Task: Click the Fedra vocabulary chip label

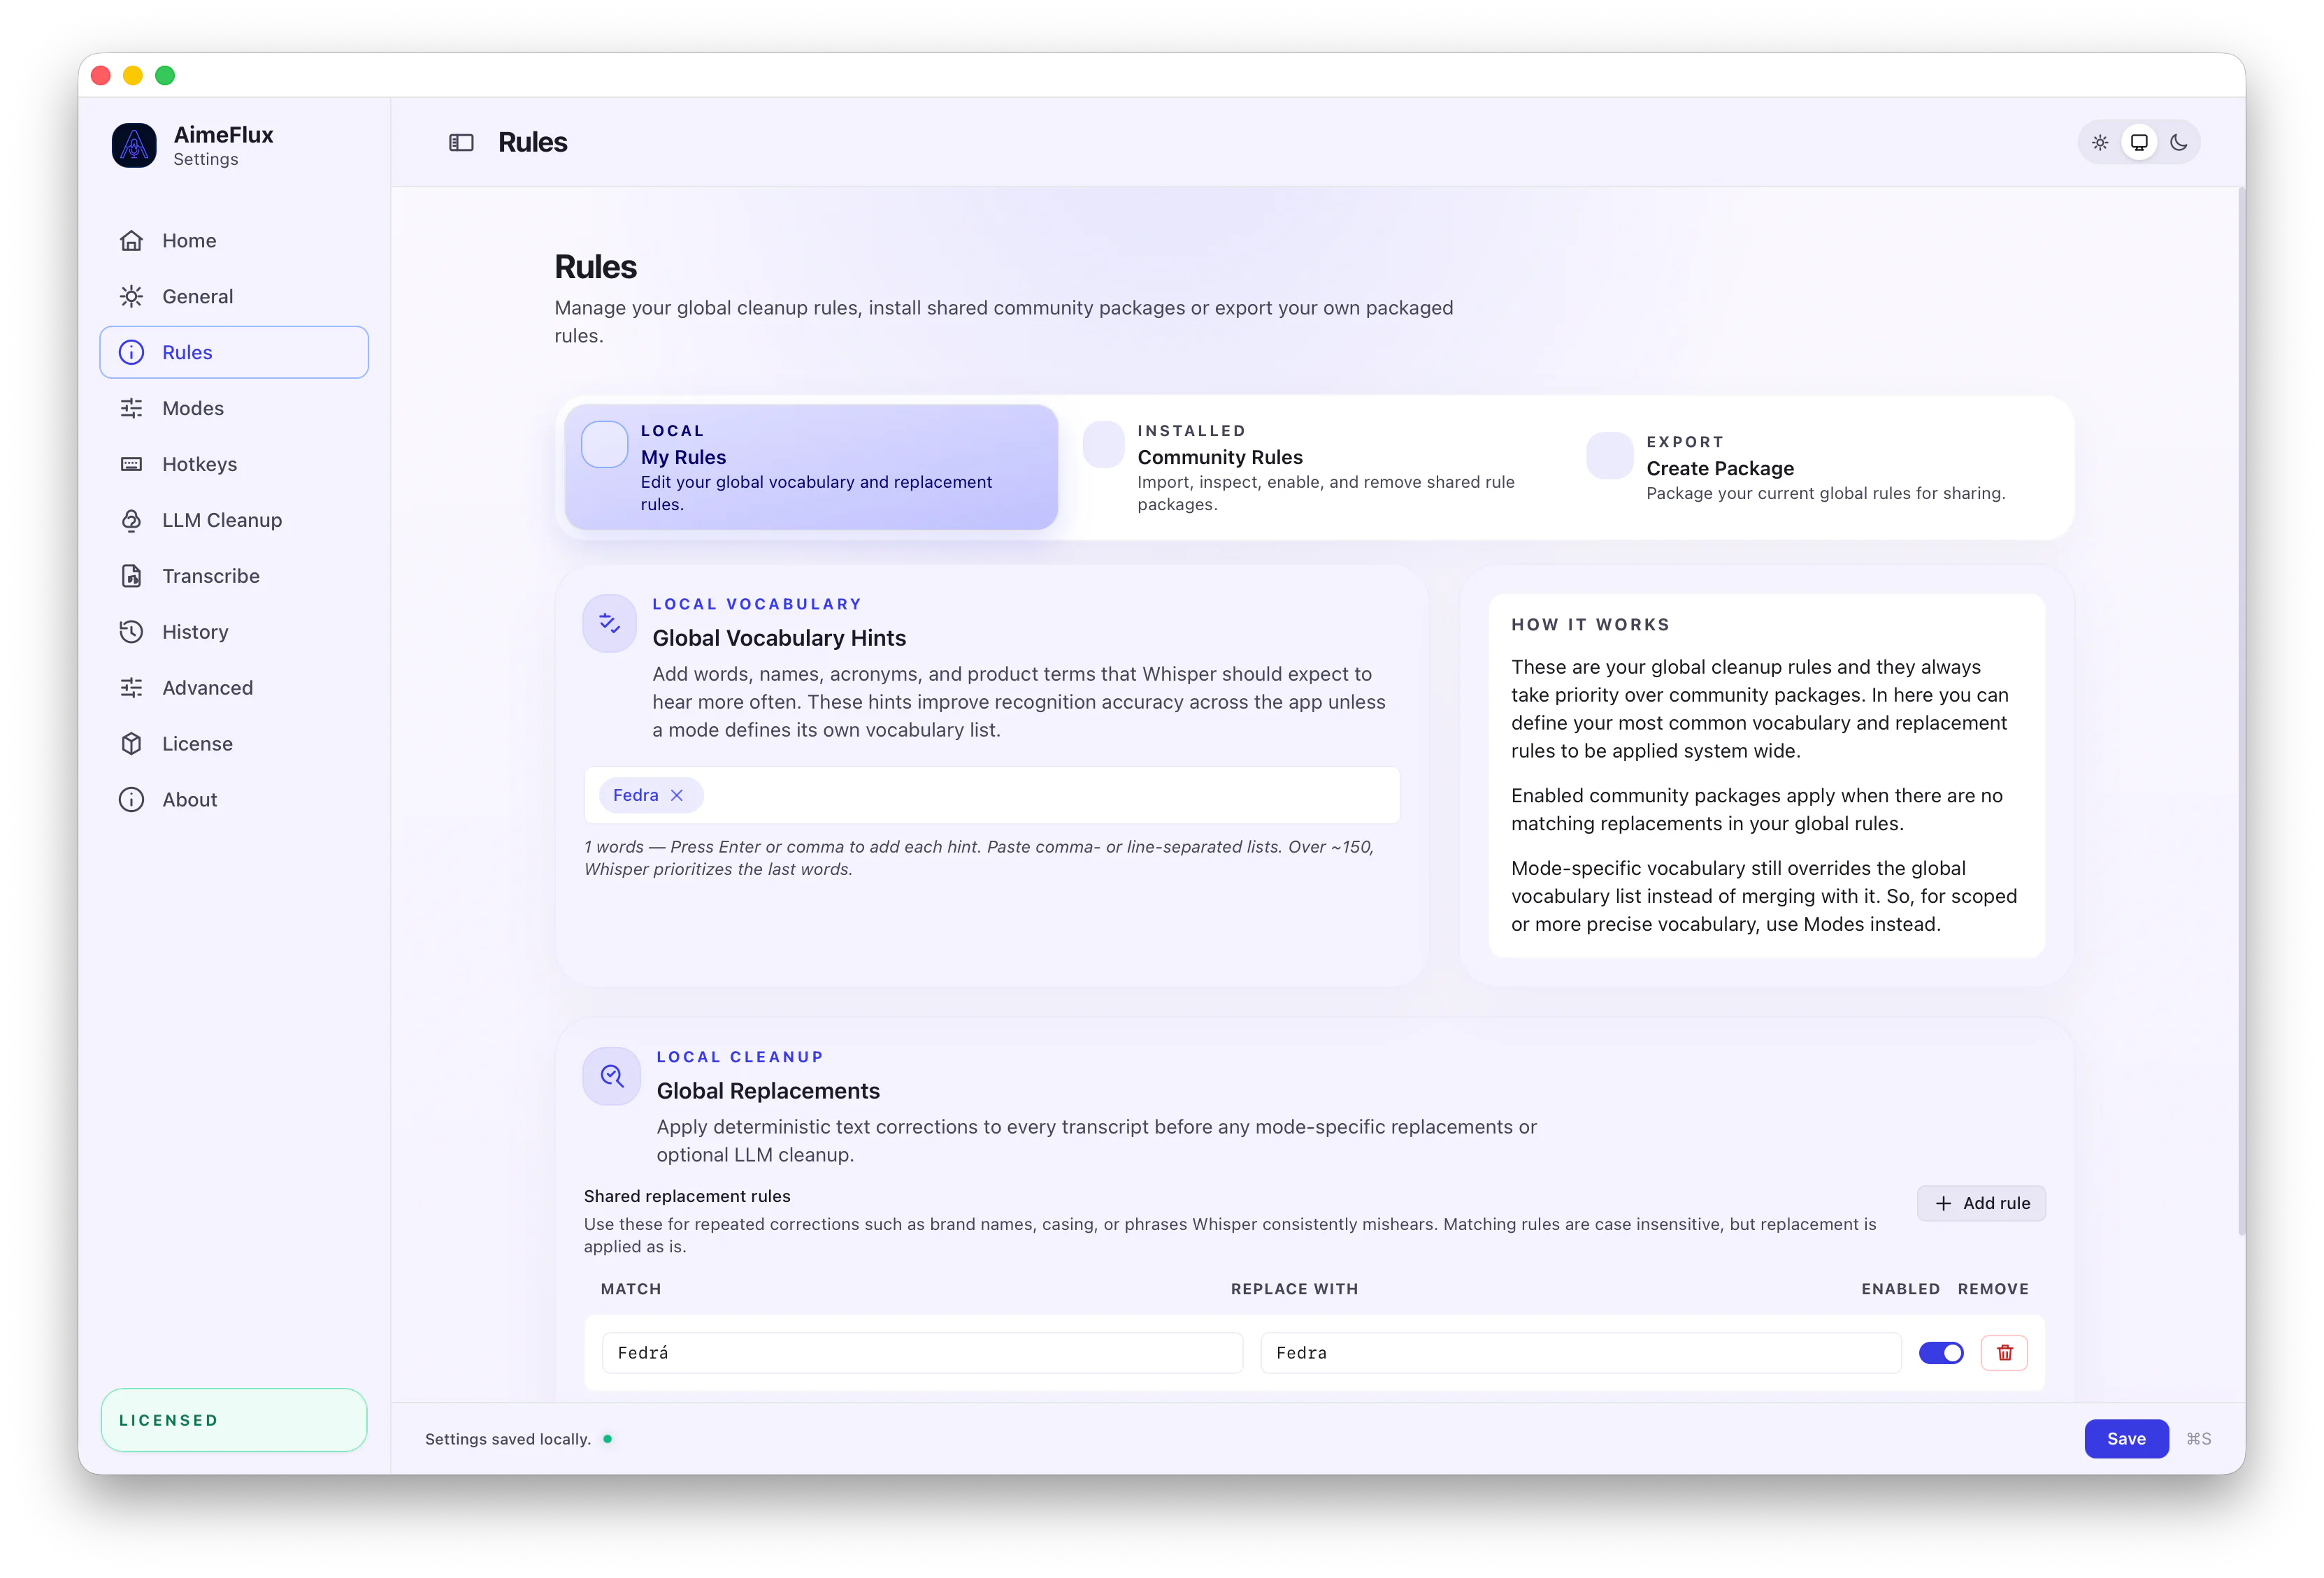Action: 635,795
